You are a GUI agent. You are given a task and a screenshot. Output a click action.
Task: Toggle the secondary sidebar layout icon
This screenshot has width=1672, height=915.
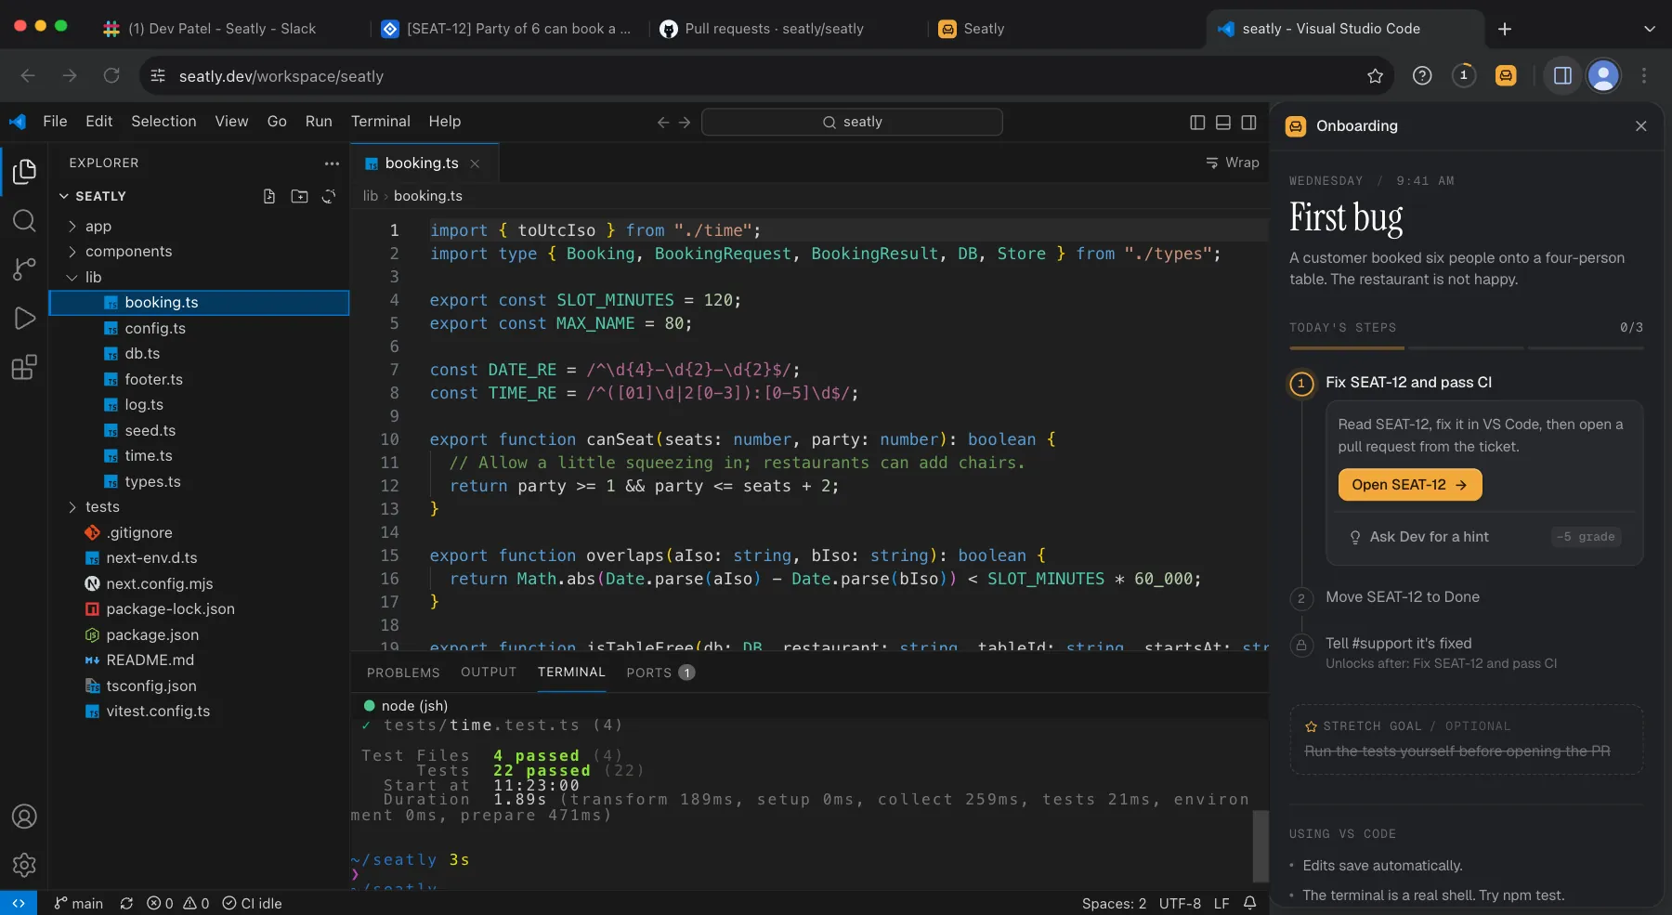pyautogui.click(x=1249, y=122)
